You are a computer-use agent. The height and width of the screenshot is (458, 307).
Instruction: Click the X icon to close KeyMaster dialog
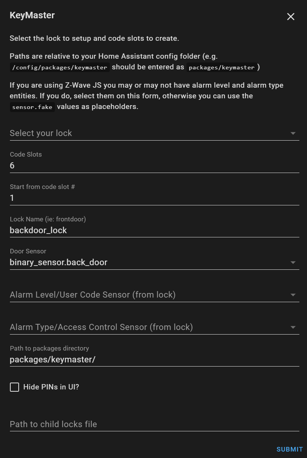pos(291,16)
